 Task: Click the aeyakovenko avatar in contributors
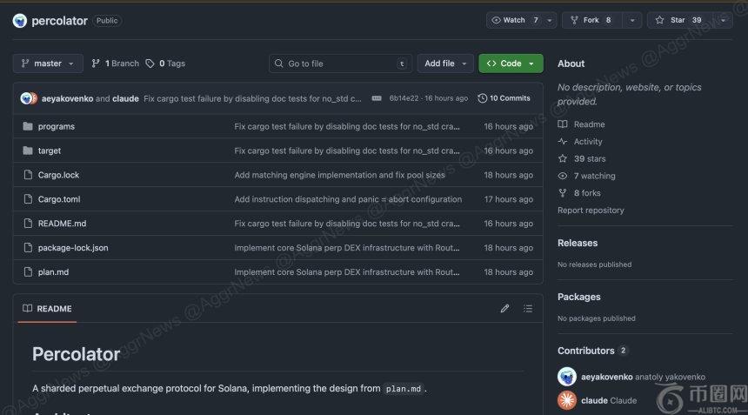click(x=566, y=377)
